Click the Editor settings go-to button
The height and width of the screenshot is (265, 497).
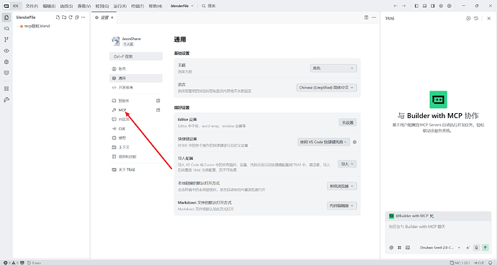348,122
